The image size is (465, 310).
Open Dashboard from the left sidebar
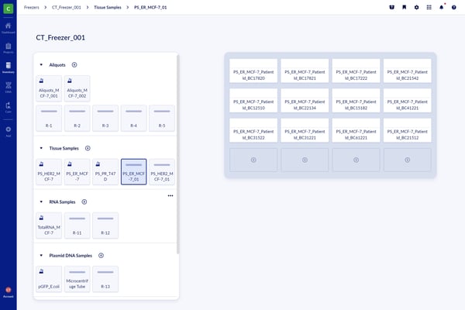coord(8,27)
